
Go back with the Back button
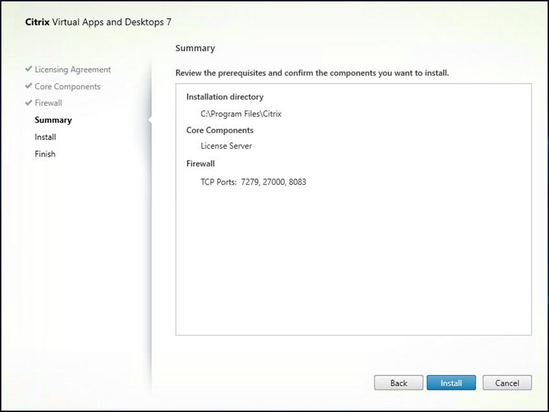pos(398,383)
